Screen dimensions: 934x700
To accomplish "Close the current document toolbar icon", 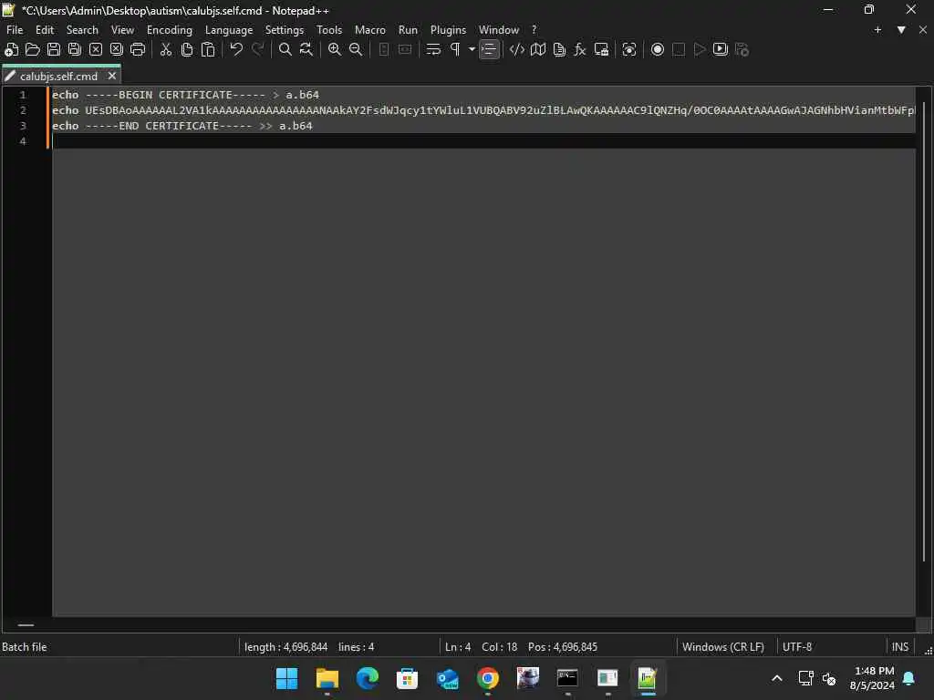I will tap(95, 49).
